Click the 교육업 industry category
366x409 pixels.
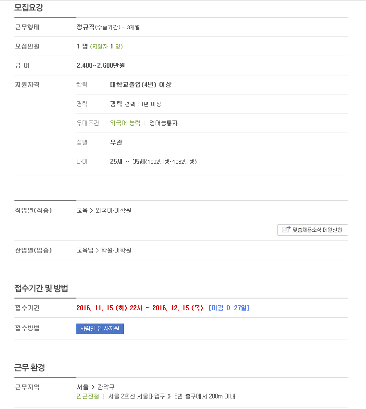(85, 251)
